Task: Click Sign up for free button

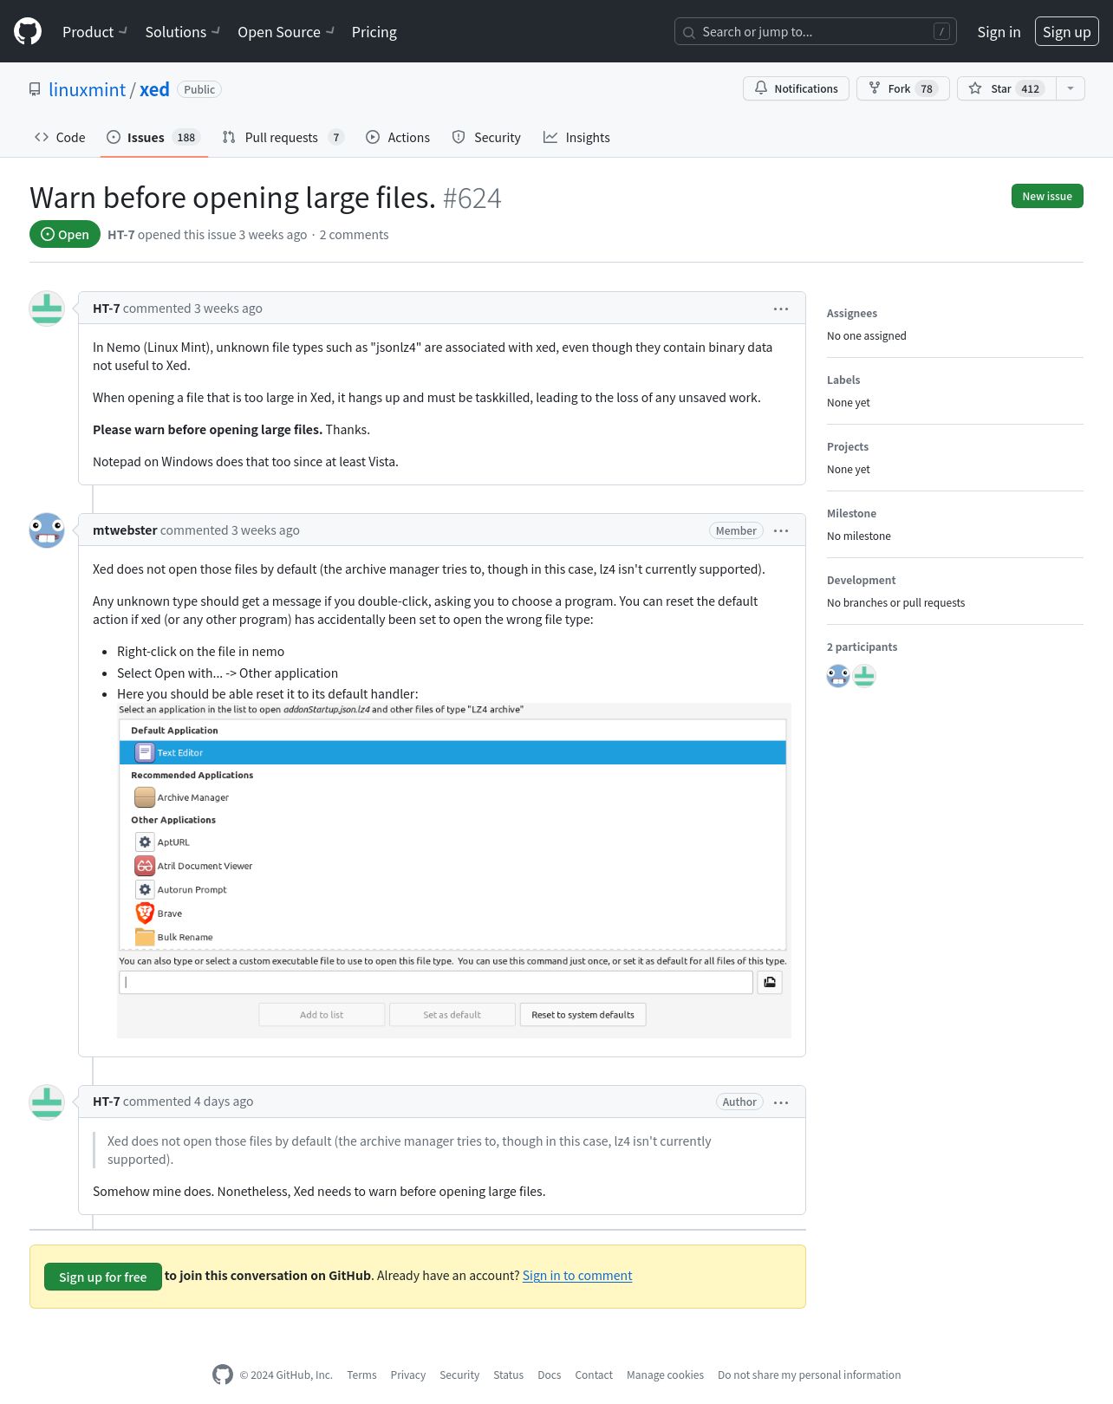Action: pyautogui.click(x=103, y=1277)
